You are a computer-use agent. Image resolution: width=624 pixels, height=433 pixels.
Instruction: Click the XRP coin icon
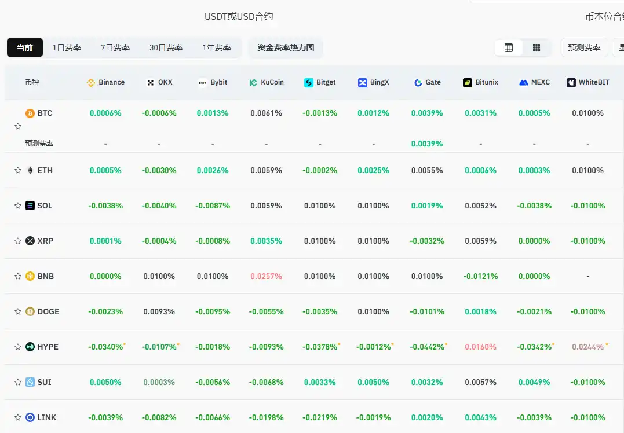30,241
